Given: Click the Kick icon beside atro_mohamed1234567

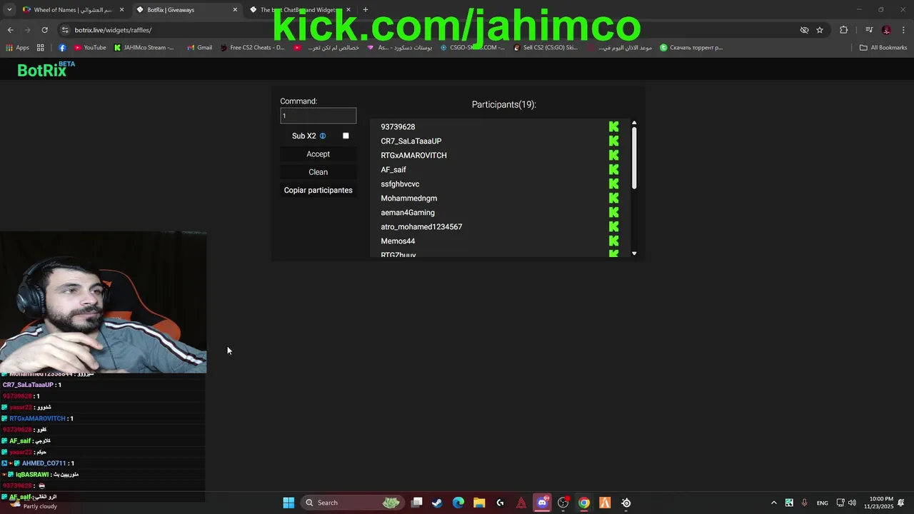Looking at the screenshot, I should coord(613,226).
